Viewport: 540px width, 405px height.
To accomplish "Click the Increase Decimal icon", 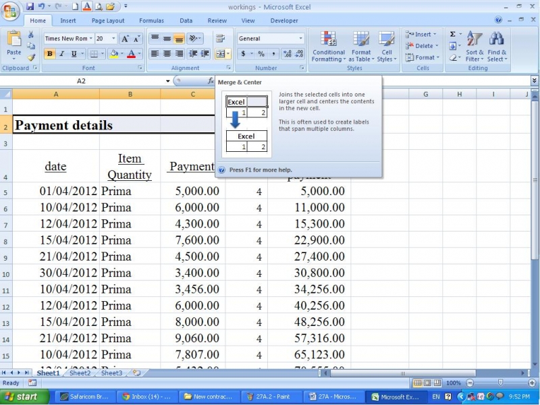I will point(287,53).
